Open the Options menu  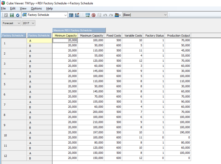click(x=36, y=8)
